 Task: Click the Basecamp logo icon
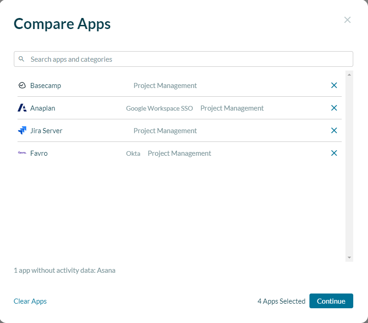(x=22, y=85)
